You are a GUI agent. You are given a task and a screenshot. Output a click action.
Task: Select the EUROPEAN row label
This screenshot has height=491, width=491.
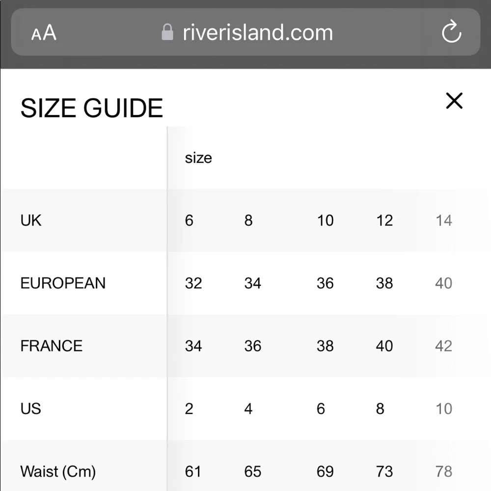63,283
